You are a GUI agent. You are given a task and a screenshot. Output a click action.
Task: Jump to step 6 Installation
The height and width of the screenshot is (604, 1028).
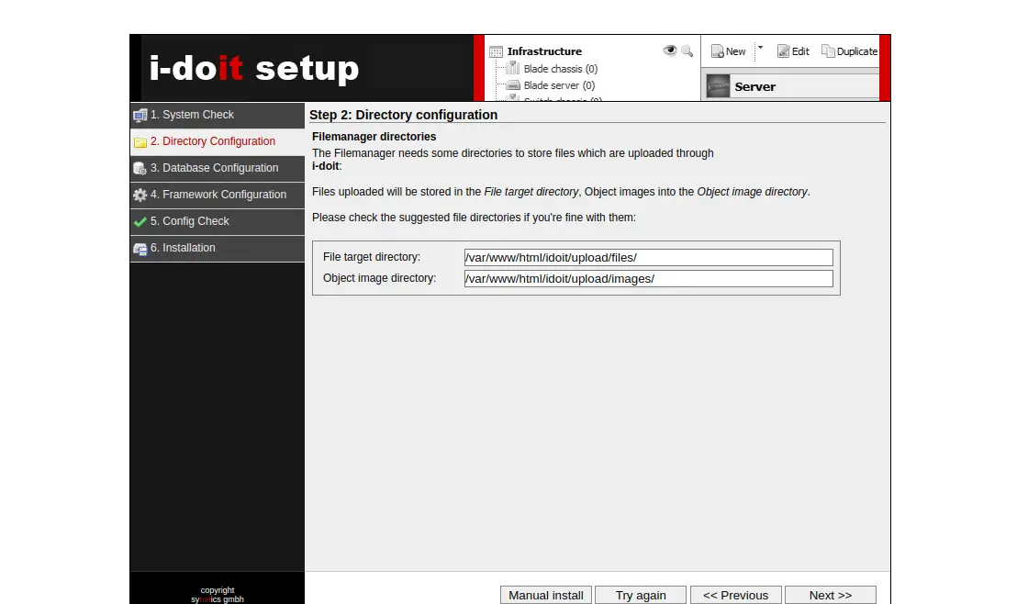218,249
